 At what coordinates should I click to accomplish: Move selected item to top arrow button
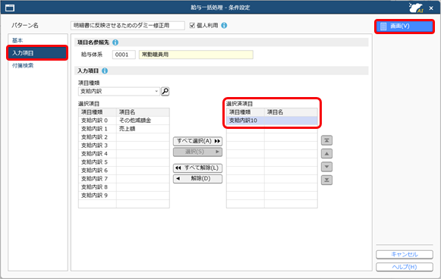coord(326,140)
